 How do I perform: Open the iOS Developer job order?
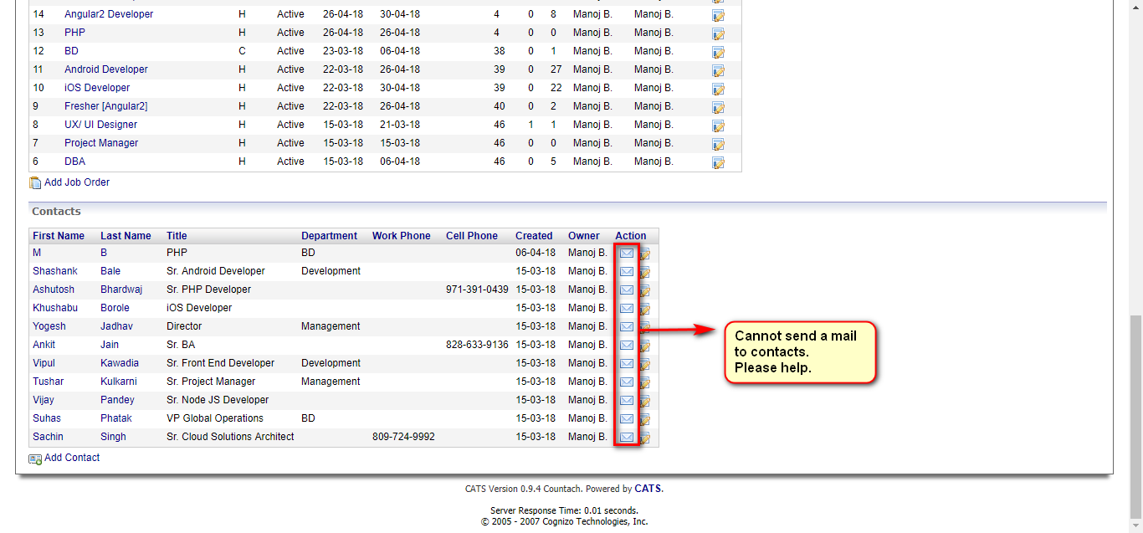(x=97, y=88)
